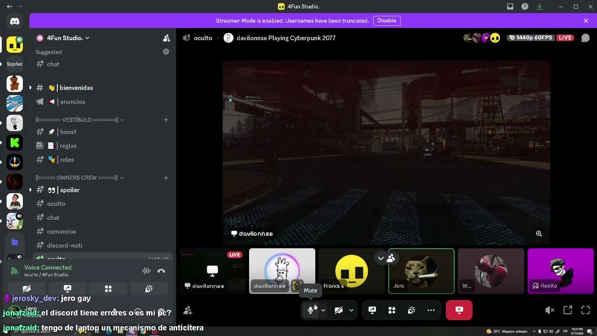
Task: Click the taskbar clock showing 19:25
Action: 577,331
